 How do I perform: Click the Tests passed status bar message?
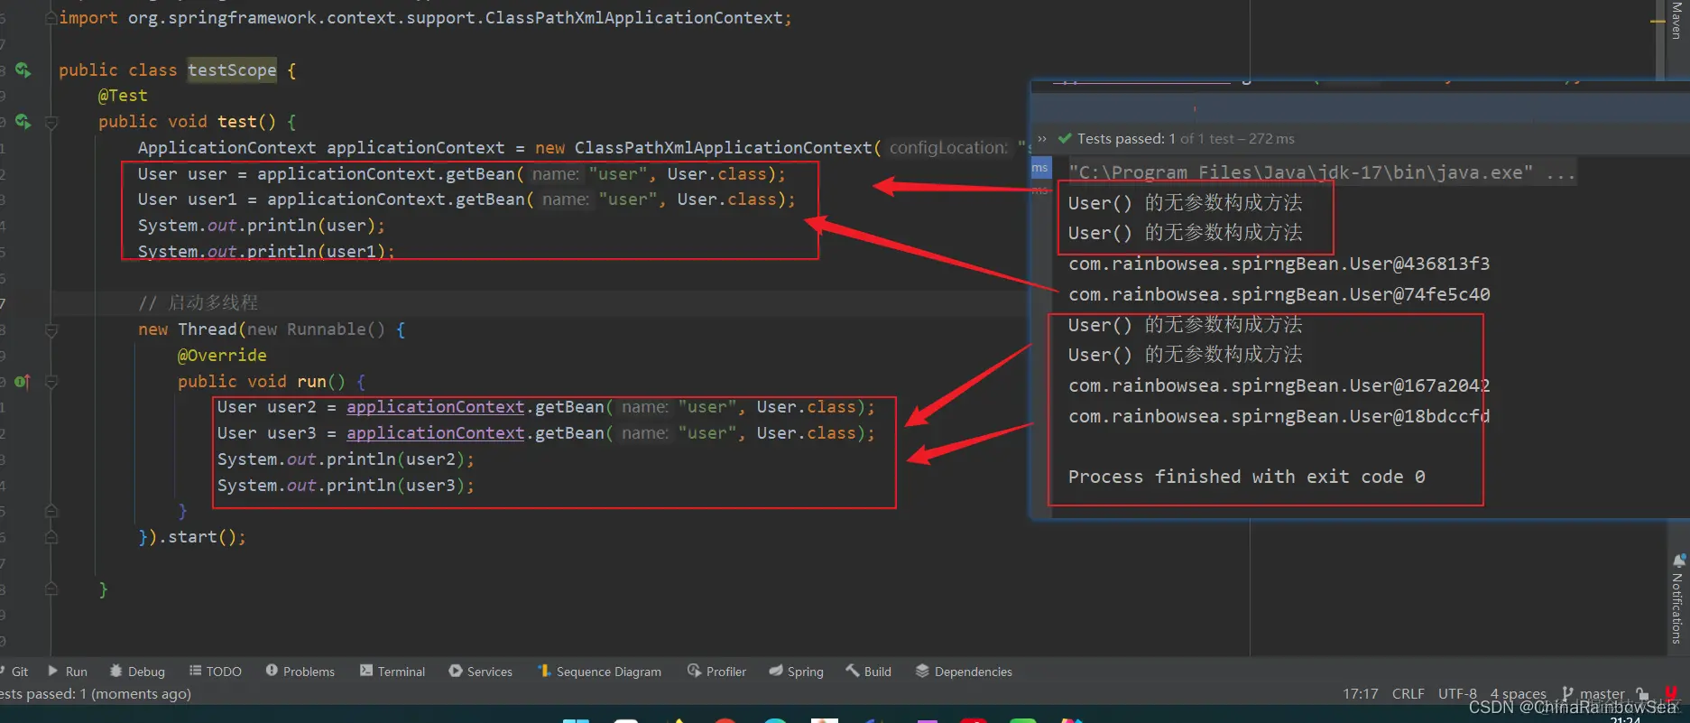coord(96,694)
